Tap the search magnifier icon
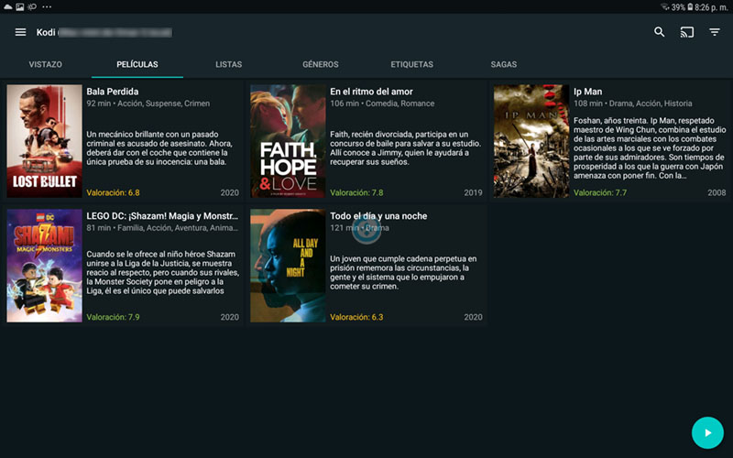Viewport: 733px width, 458px height. pyautogui.click(x=660, y=32)
